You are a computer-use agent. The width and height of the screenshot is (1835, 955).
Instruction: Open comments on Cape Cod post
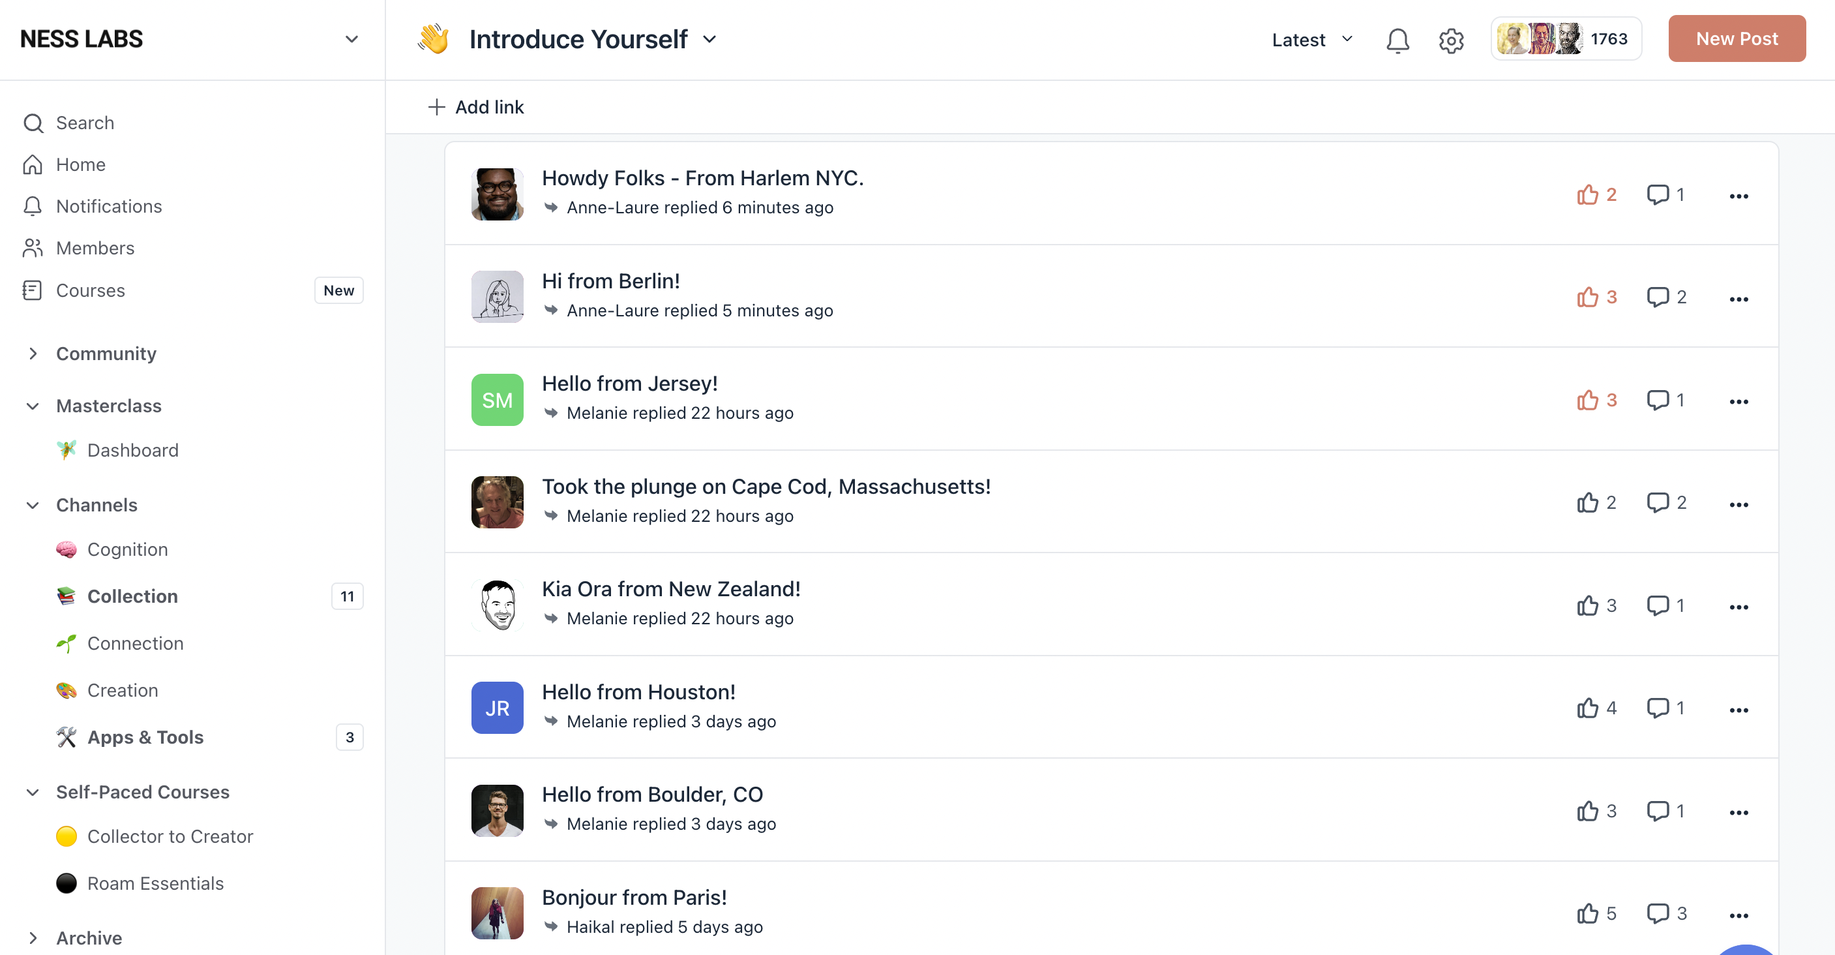pos(1658,502)
